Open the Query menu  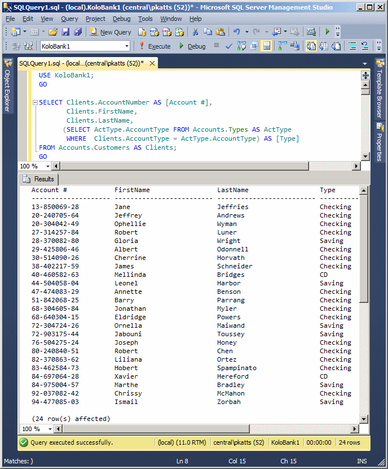tap(69, 19)
